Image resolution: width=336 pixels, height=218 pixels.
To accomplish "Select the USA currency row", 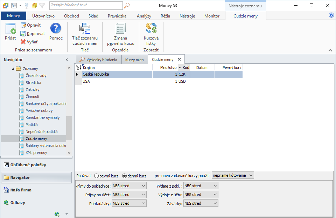I will [159, 81].
